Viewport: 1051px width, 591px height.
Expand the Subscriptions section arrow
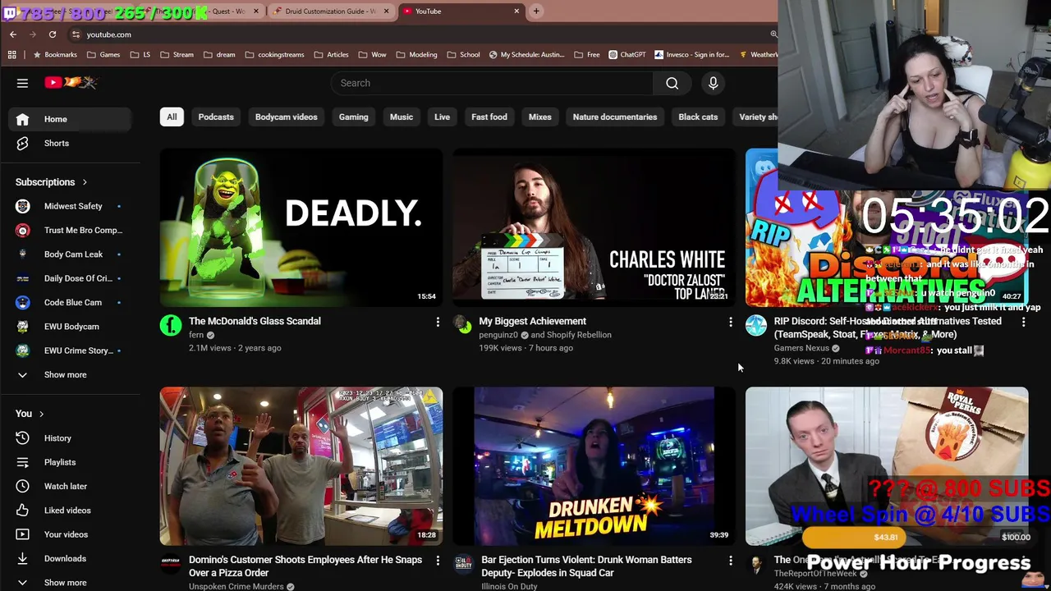pos(84,182)
